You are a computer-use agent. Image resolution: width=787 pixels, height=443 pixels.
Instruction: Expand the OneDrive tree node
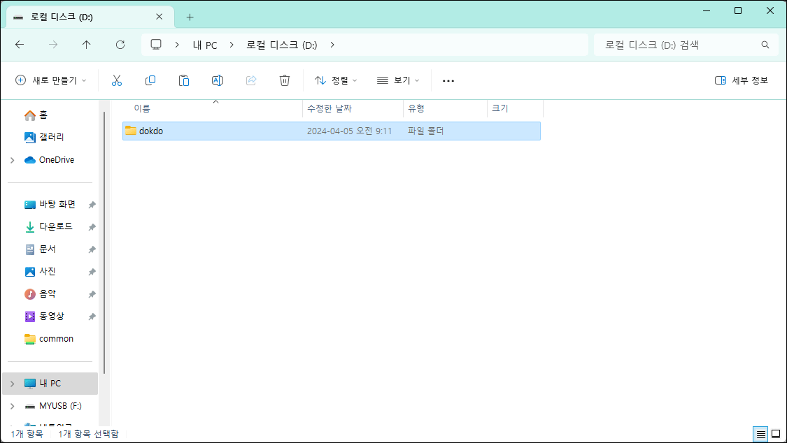click(13, 160)
